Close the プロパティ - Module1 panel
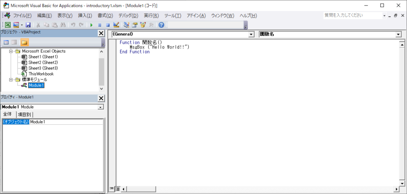407x194 pixels. point(101,98)
